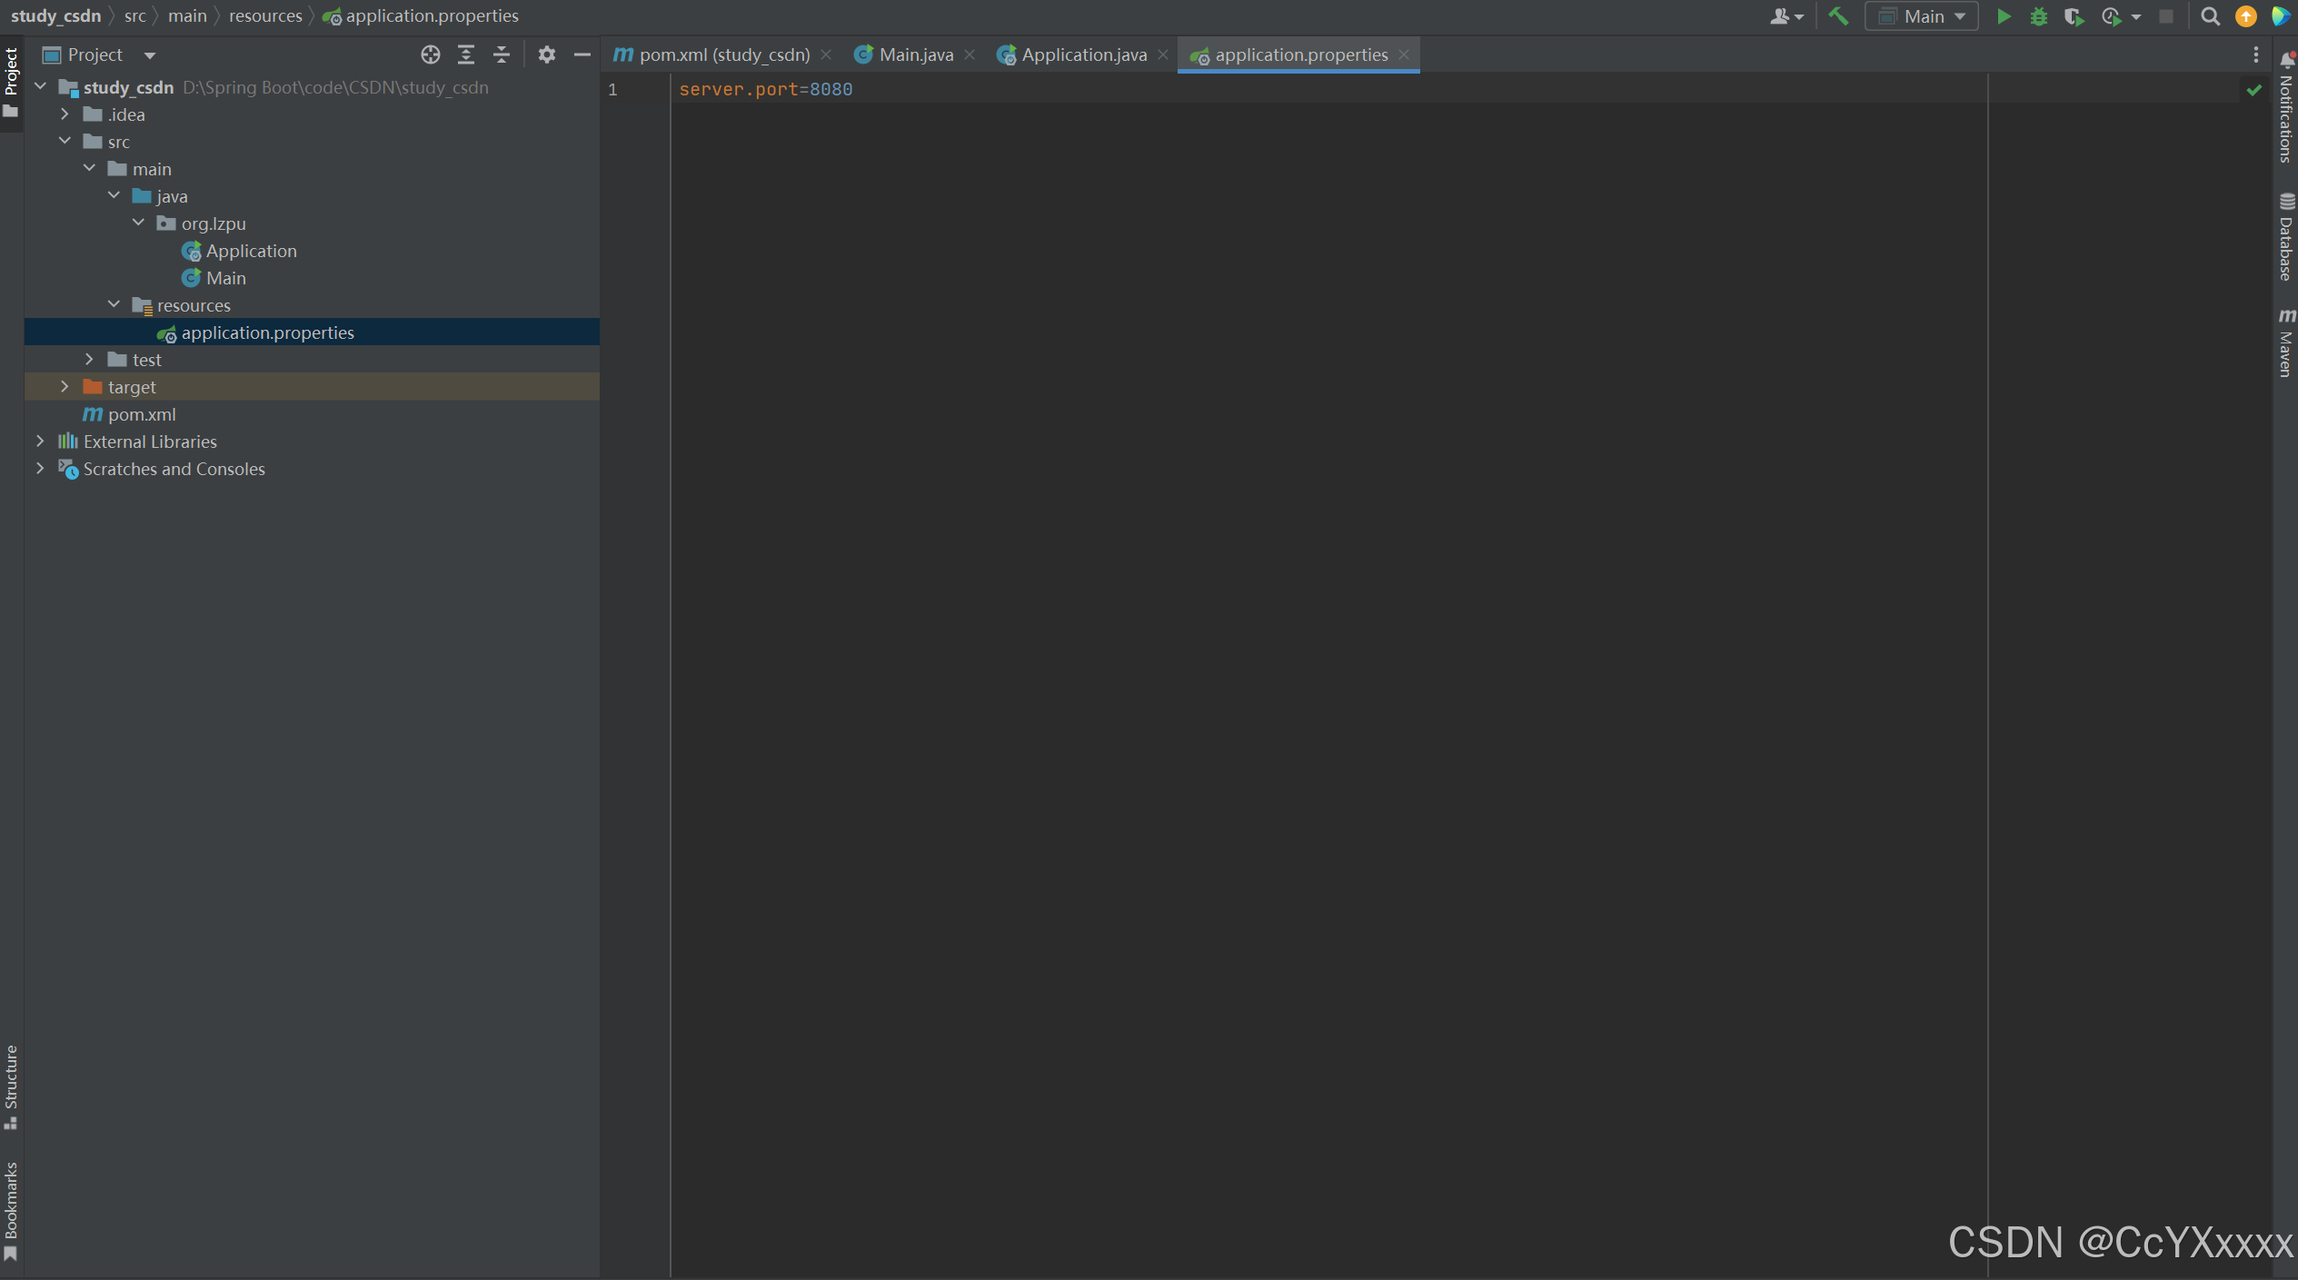Expand Scratches and Consoles node
The width and height of the screenshot is (2298, 1280).
(40, 468)
